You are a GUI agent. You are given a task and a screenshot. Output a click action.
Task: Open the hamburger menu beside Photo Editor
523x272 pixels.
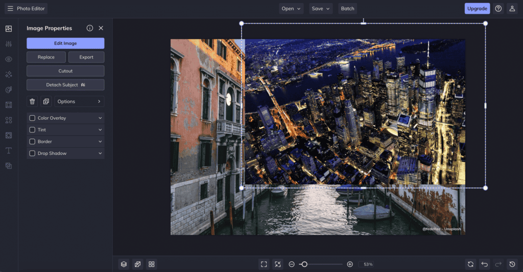click(x=10, y=9)
